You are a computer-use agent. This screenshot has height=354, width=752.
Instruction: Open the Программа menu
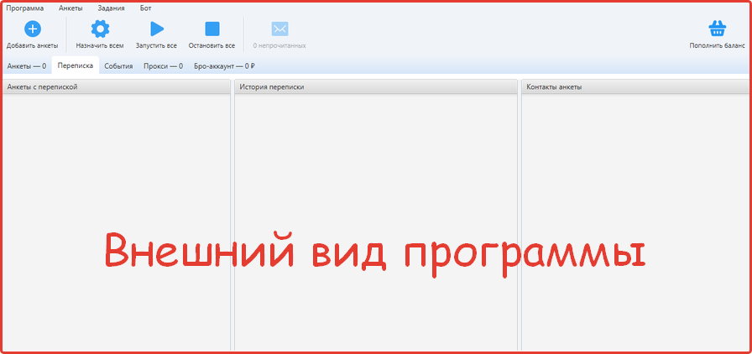pyautogui.click(x=24, y=8)
